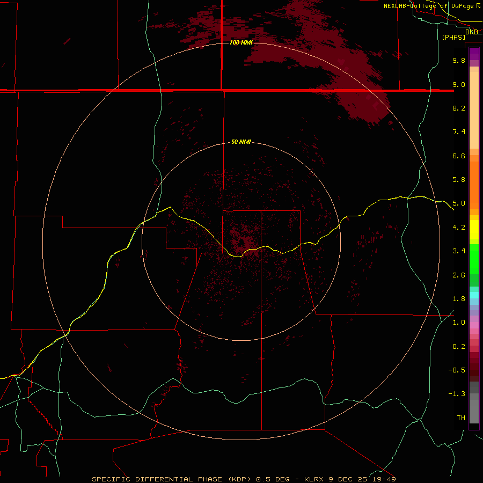Click the 7.4 scale value
The height and width of the screenshot is (483, 483).
pyautogui.click(x=459, y=132)
